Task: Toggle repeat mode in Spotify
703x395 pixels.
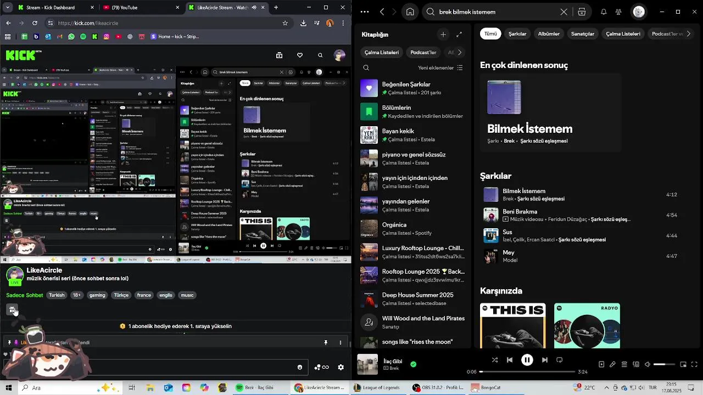Action: tap(560, 360)
